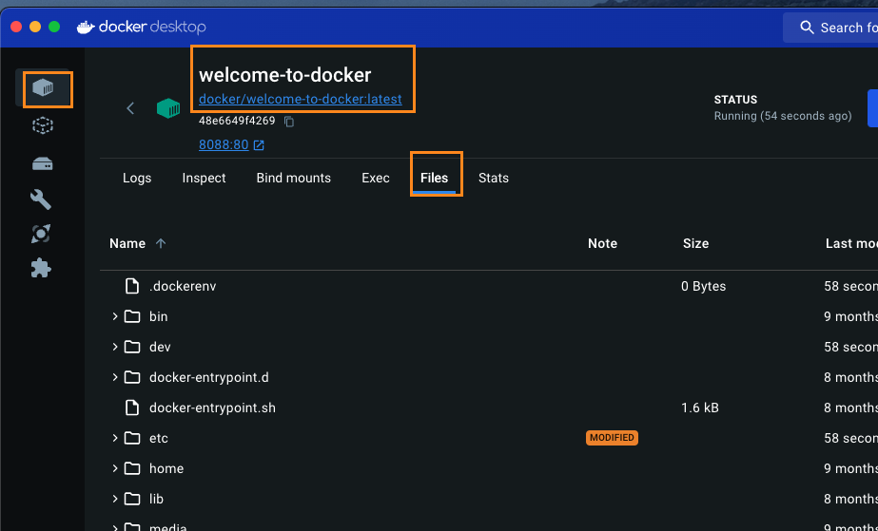Select the .dockerenv file icon
The width and height of the screenshot is (878, 531).
(132, 286)
